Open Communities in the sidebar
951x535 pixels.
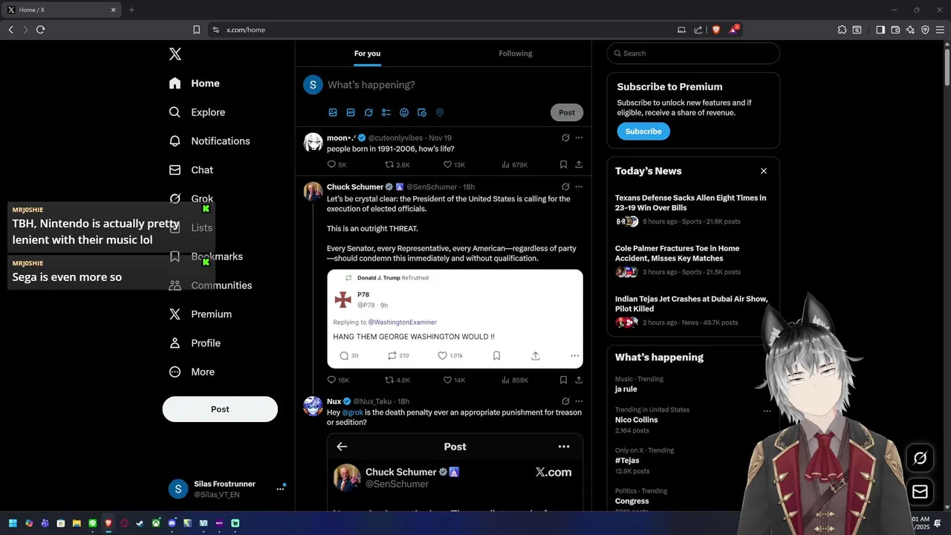(210, 285)
